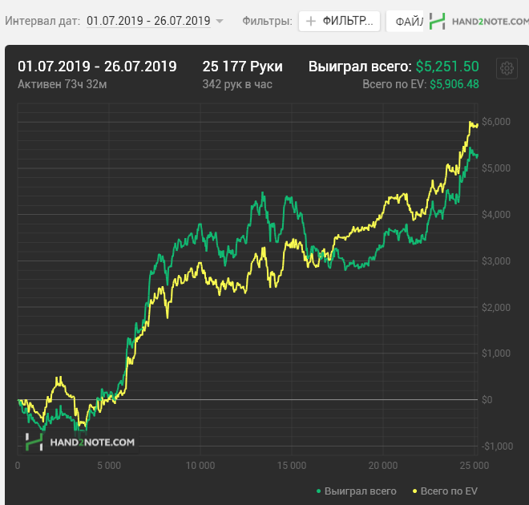The height and width of the screenshot is (505, 529).
Task: Click the 20 000 x-axis label
Action: pos(383,466)
